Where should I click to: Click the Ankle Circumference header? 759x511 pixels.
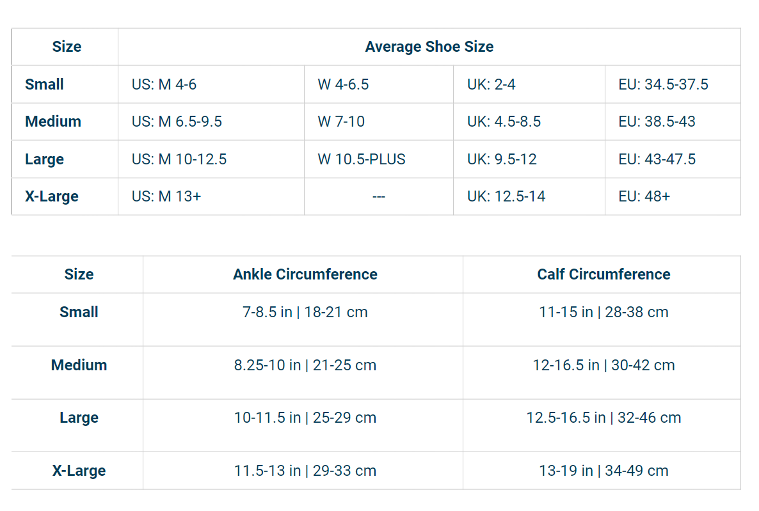point(305,274)
